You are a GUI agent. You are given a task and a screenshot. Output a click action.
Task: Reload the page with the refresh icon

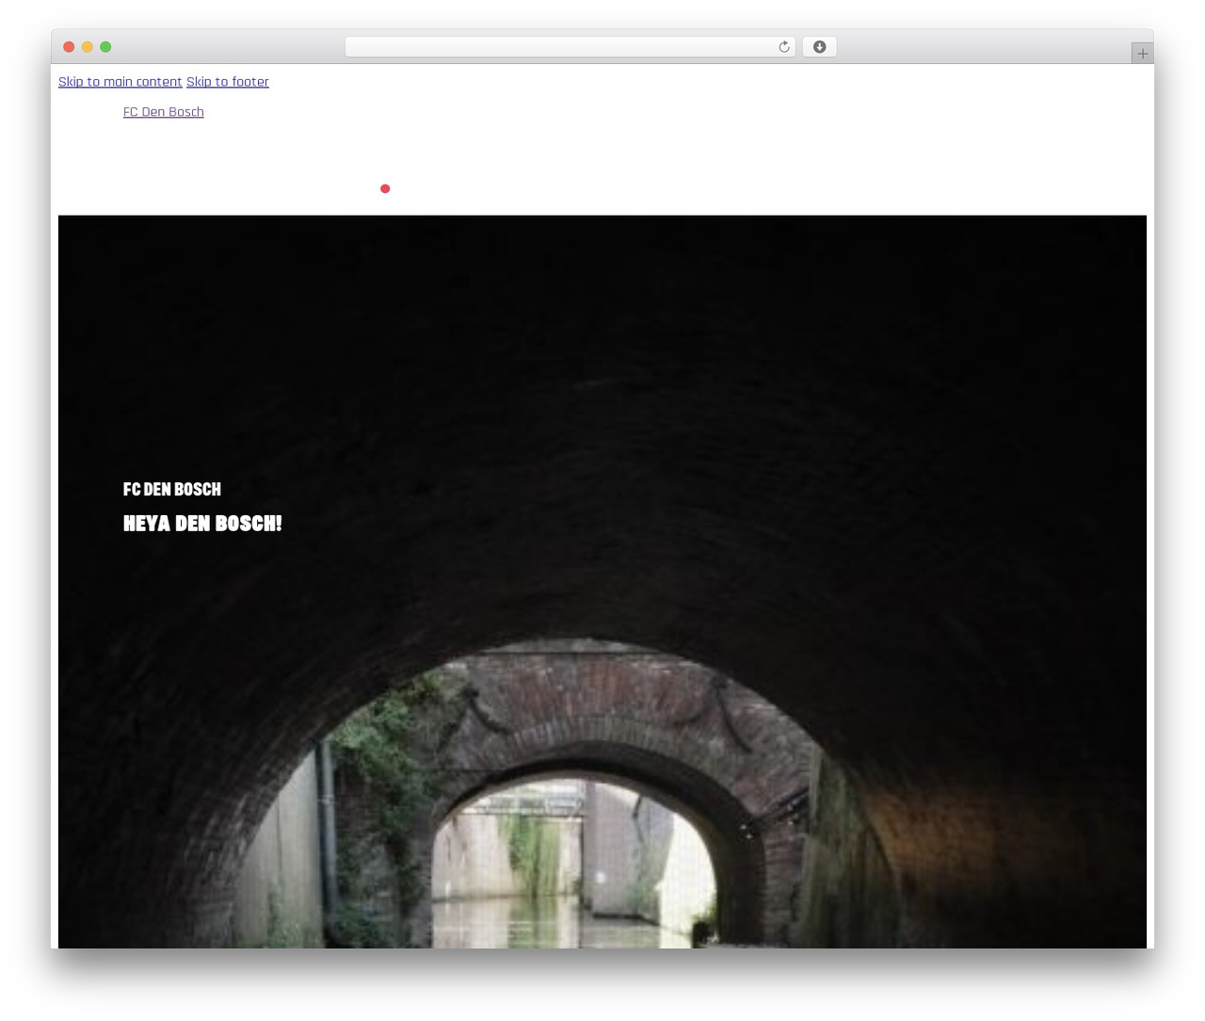point(783,47)
